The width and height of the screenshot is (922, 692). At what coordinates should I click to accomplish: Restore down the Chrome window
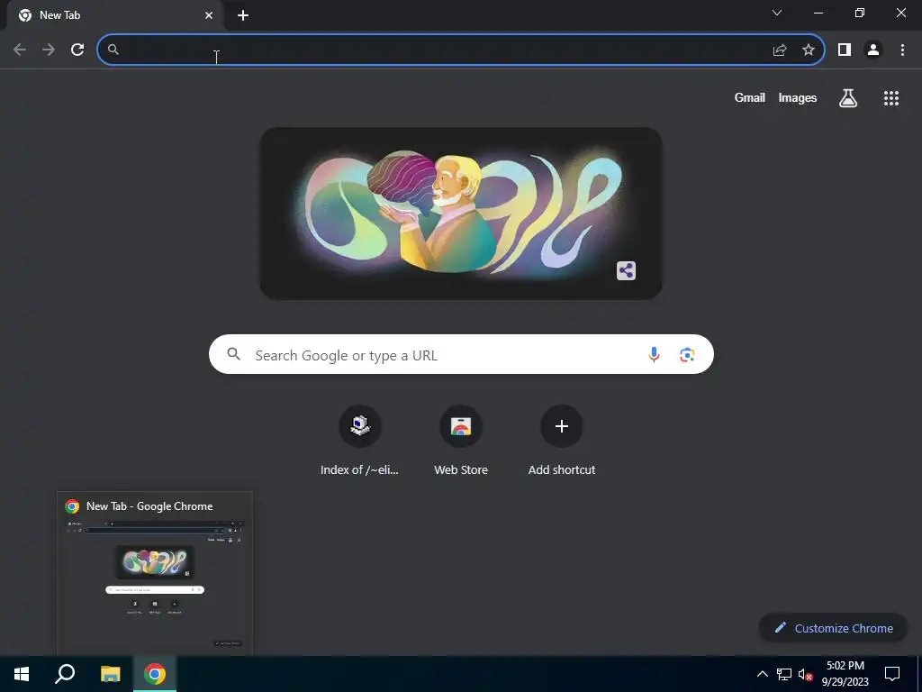coord(860,13)
